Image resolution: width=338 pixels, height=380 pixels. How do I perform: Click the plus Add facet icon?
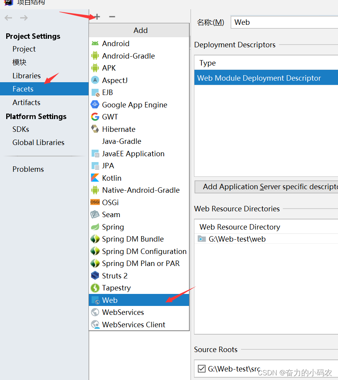(x=97, y=17)
